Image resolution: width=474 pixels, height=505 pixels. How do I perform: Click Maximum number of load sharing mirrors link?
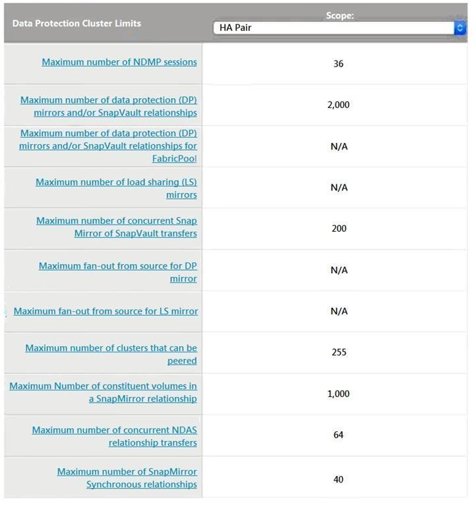pyautogui.click(x=117, y=188)
